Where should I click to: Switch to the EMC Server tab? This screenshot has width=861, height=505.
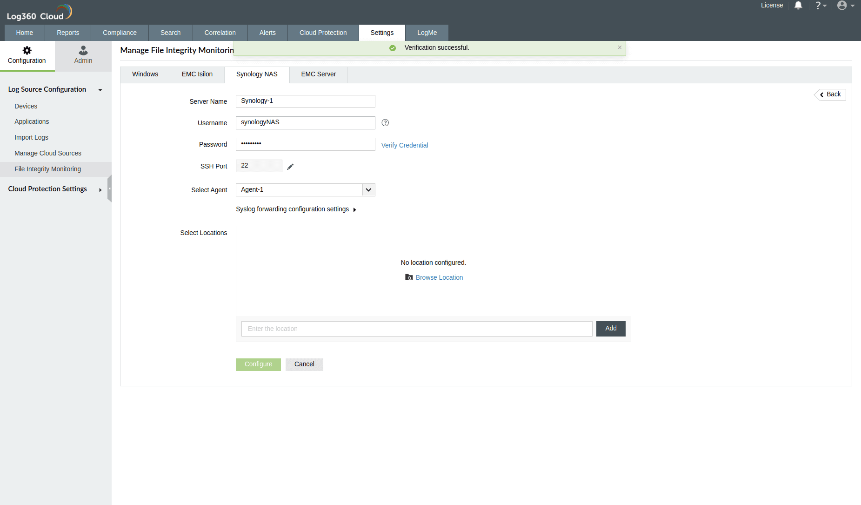[319, 74]
